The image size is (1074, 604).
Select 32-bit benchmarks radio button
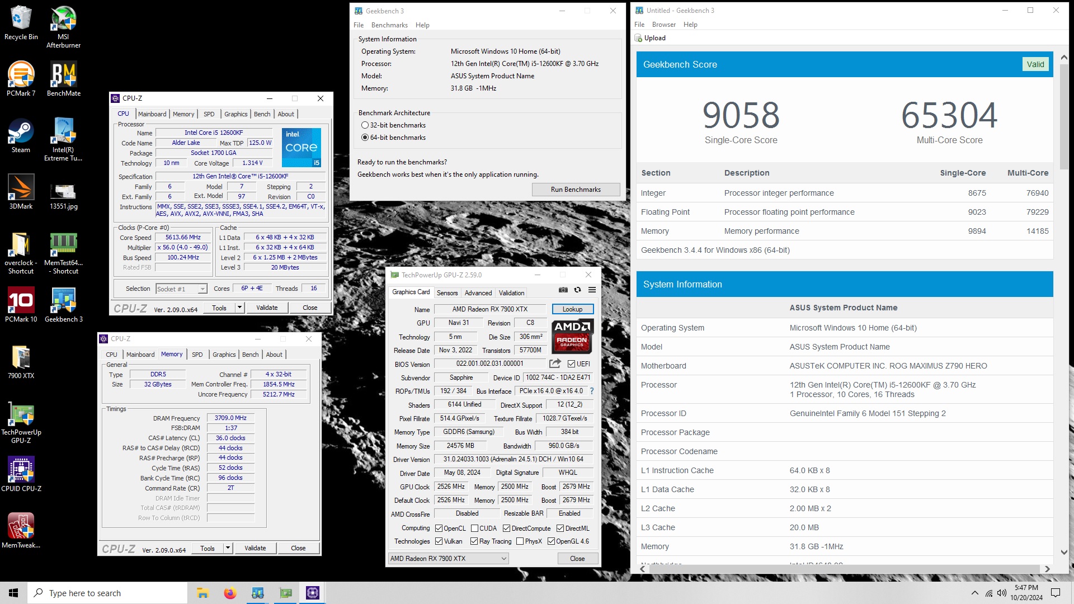click(x=365, y=125)
